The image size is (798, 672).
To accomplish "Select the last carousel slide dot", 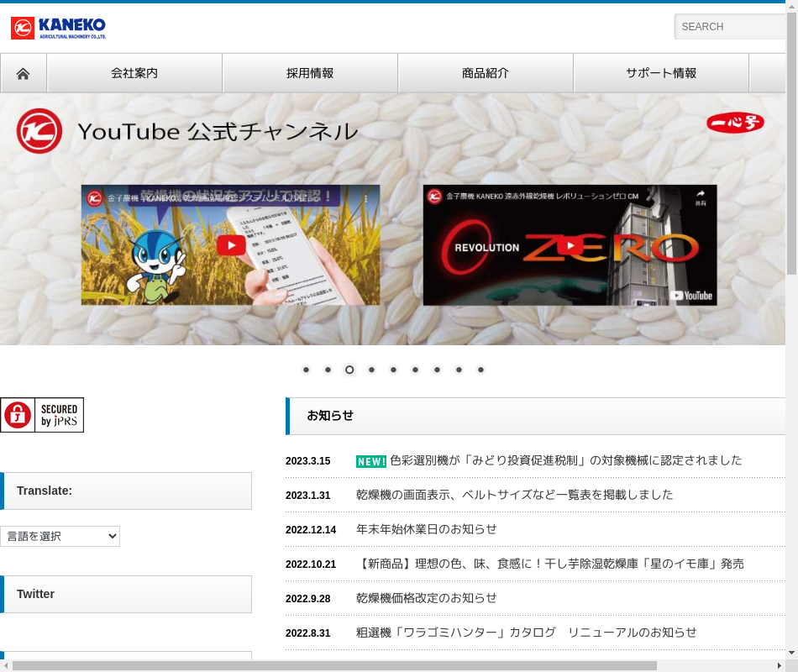I will click(x=480, y=370).
